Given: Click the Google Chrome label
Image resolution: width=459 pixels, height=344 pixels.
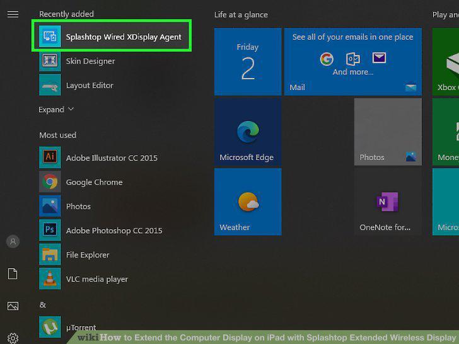Looking at the screenshot, I should point(95,182).
